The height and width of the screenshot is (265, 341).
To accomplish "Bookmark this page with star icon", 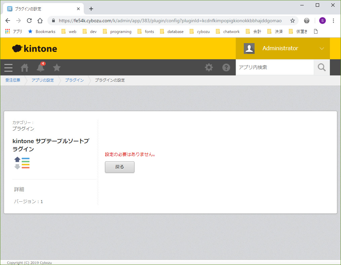I will tap(293, 21).
